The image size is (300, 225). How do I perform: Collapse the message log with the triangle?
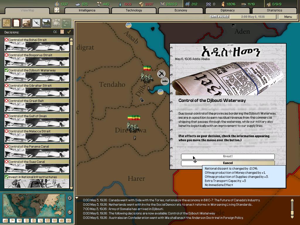(77, 198)
